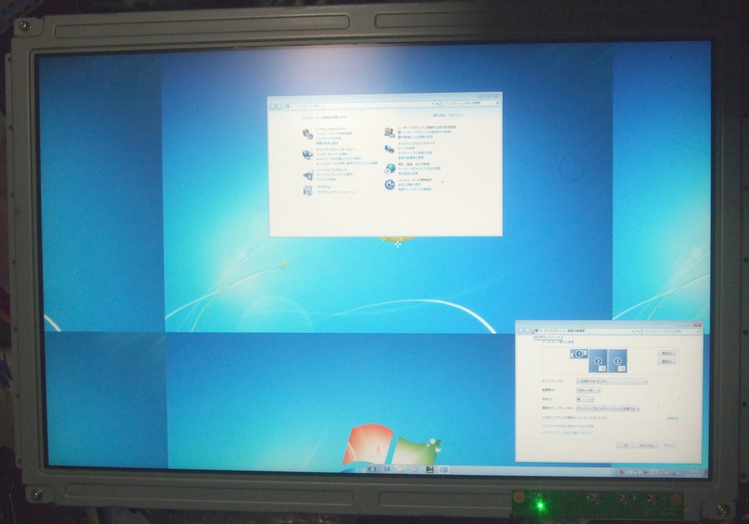This screenshot has height=524, width=749.
Task: Select monitor 2 in the display arrangement
Action: (618, 361)
